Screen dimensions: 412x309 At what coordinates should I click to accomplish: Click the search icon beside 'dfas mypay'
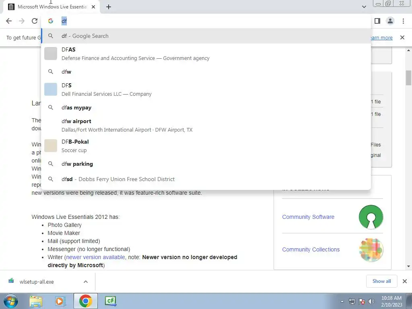coord(51,107)
